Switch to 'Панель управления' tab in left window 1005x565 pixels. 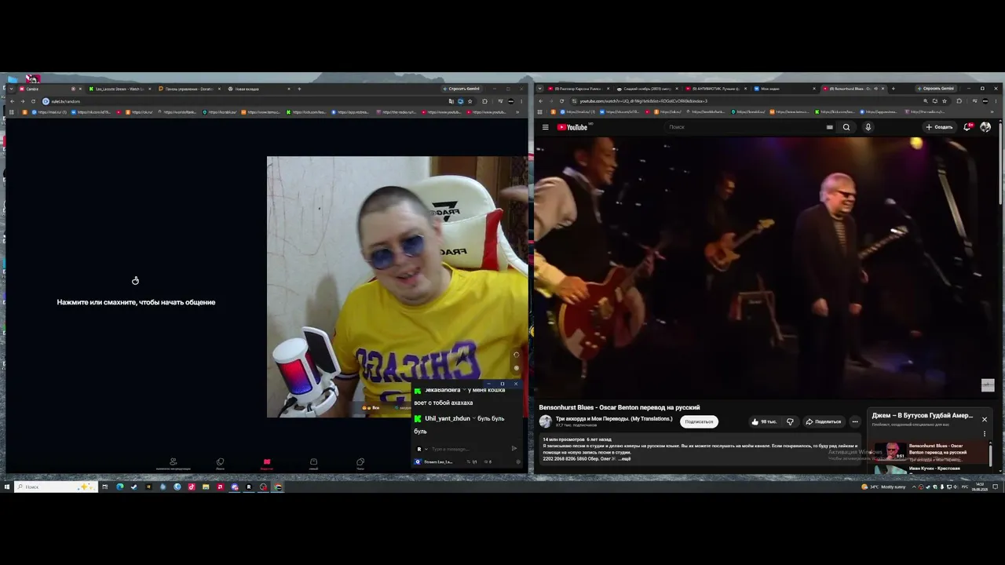[x=188, y=89]
